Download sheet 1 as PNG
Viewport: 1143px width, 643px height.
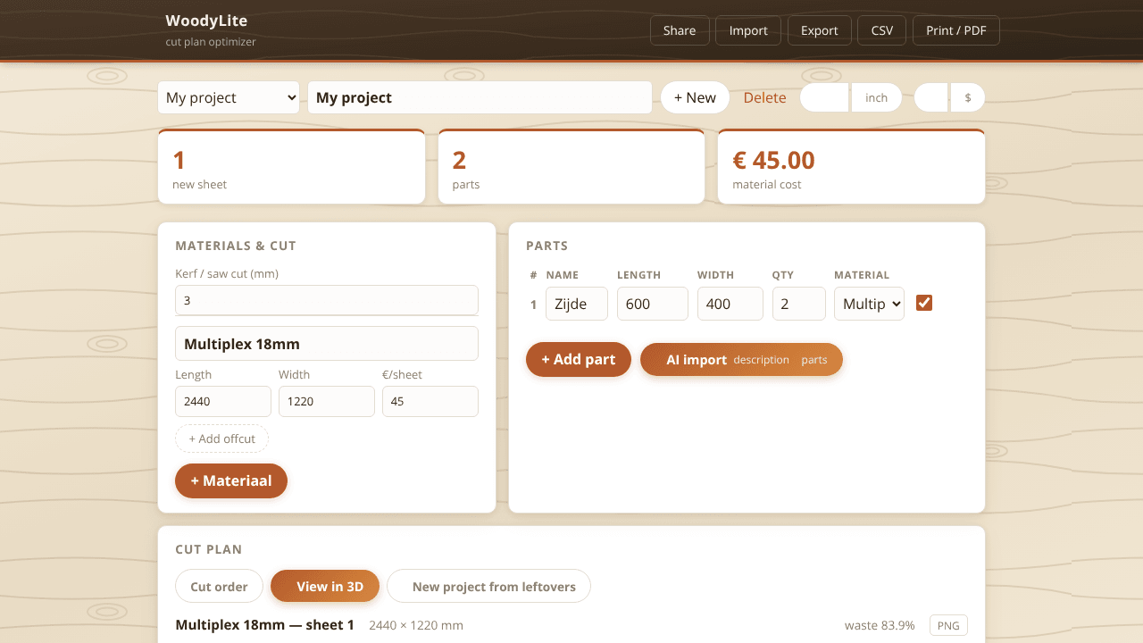click(x=948, y=625)
